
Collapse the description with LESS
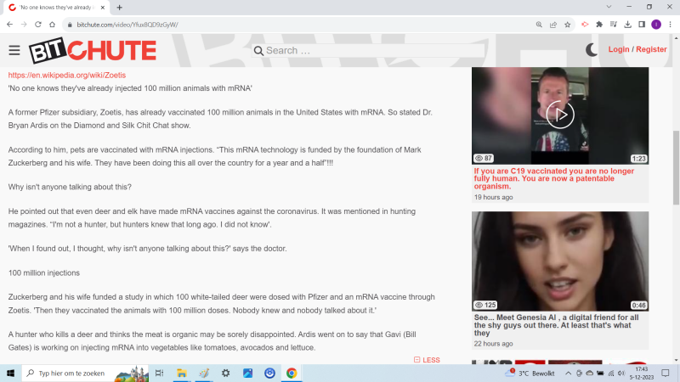point(427,360)
